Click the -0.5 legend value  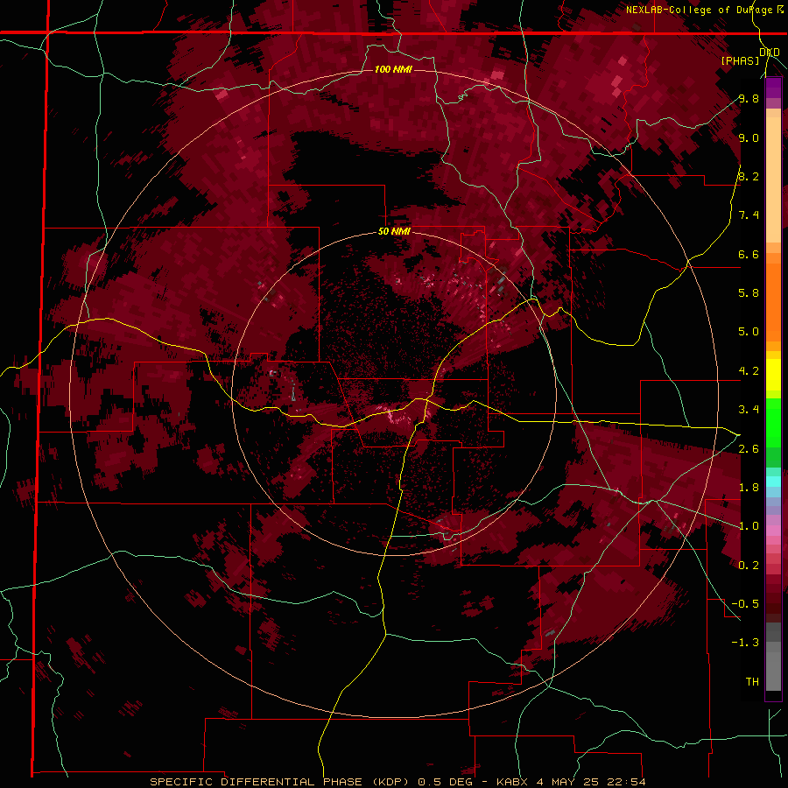pos(745,604)
